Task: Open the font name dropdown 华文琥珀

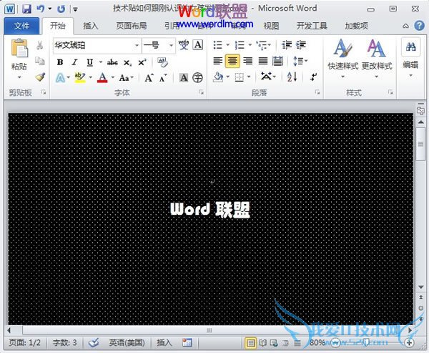Action: [137, 45]
